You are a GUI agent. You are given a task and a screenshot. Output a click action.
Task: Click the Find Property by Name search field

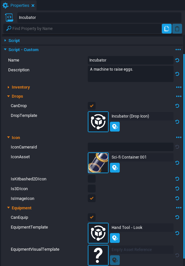point(82,29)
